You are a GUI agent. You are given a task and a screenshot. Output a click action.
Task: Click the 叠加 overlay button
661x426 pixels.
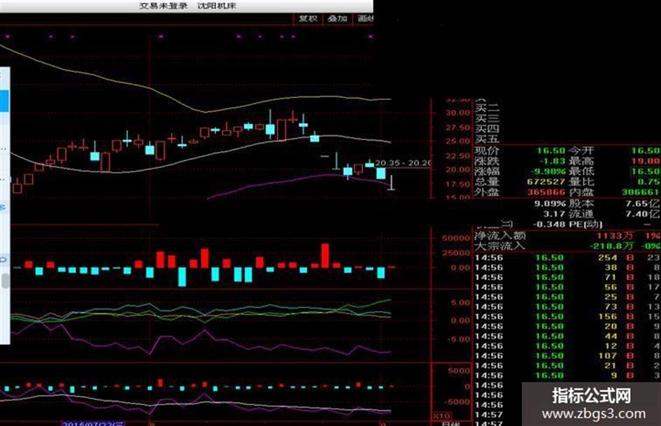337,19
